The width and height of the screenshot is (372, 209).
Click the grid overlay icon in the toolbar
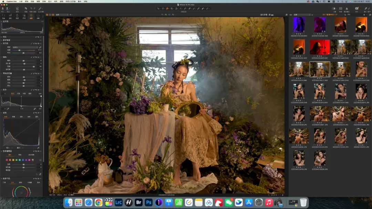pyautogui.click(x=341, y=8)
